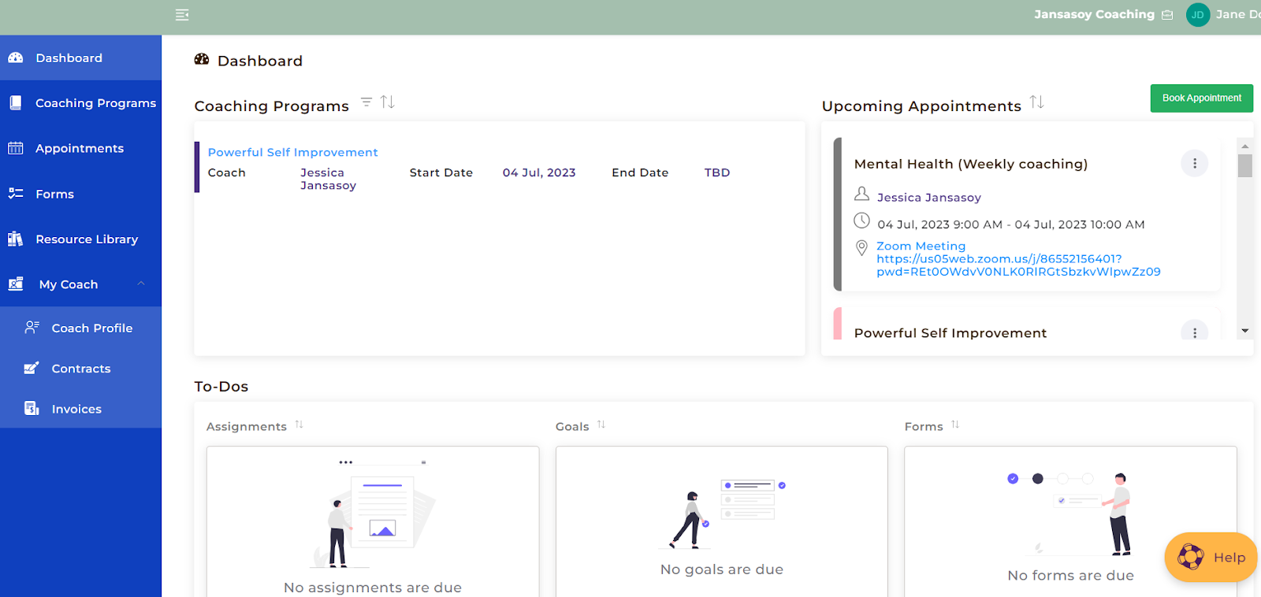Click the Resource Library books icon in the sidebar
The image size is (1261, 597).
(x=16, y=239)
